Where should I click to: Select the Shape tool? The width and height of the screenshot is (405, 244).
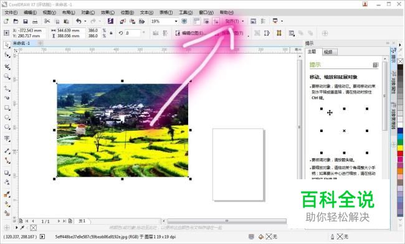point(7,55)
